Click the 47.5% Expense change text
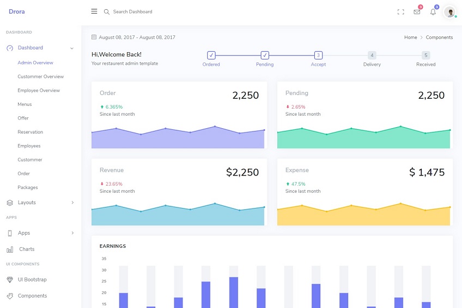 298,184
